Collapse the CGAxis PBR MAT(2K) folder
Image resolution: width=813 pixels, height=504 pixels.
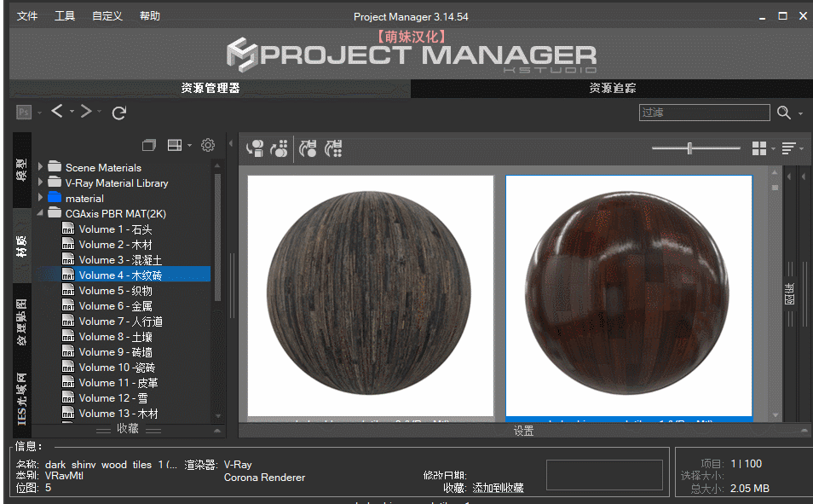pyautogui.click(x=41, y=213)
